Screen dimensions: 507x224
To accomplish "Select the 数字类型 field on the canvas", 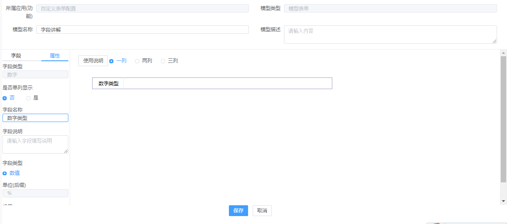I will pos(212,83).
